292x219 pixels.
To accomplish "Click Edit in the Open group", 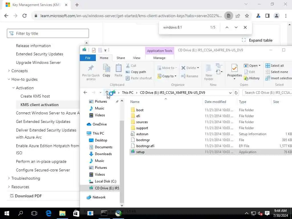I will coord(250,72).
